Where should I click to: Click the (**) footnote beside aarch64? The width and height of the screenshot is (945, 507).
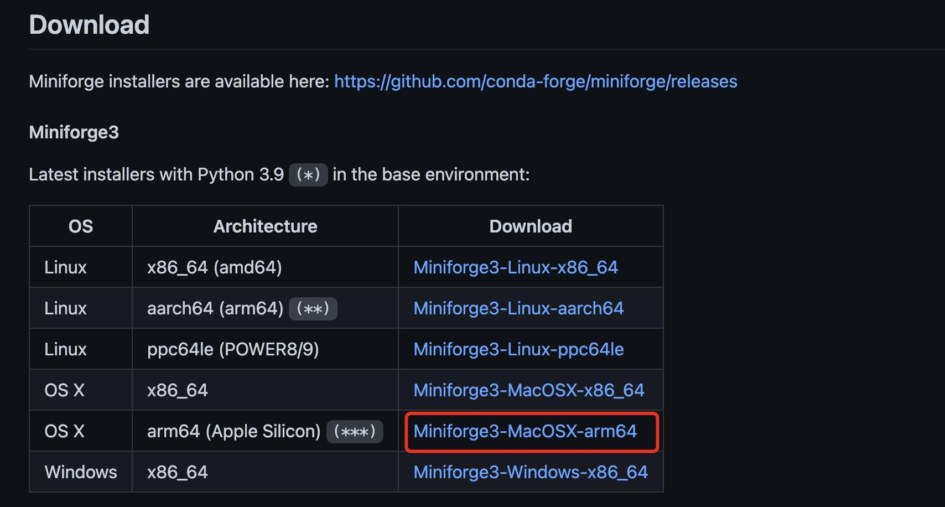313,309
